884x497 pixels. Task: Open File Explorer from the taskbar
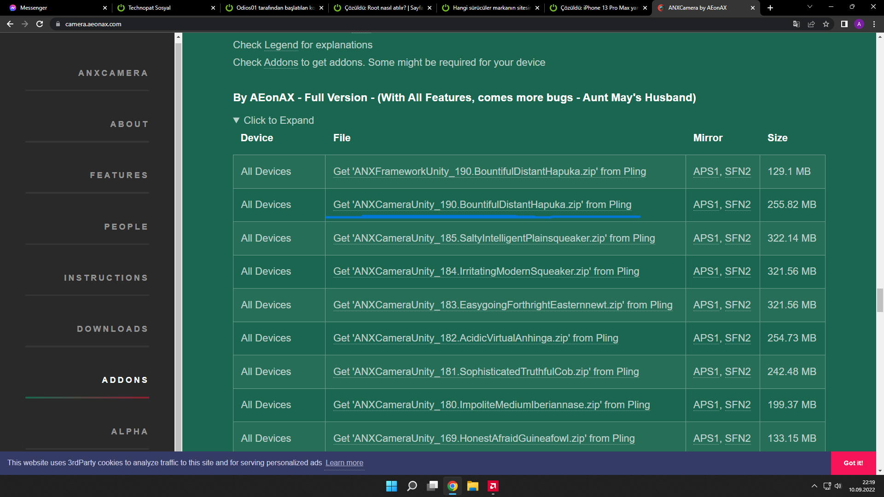(472, 486)
